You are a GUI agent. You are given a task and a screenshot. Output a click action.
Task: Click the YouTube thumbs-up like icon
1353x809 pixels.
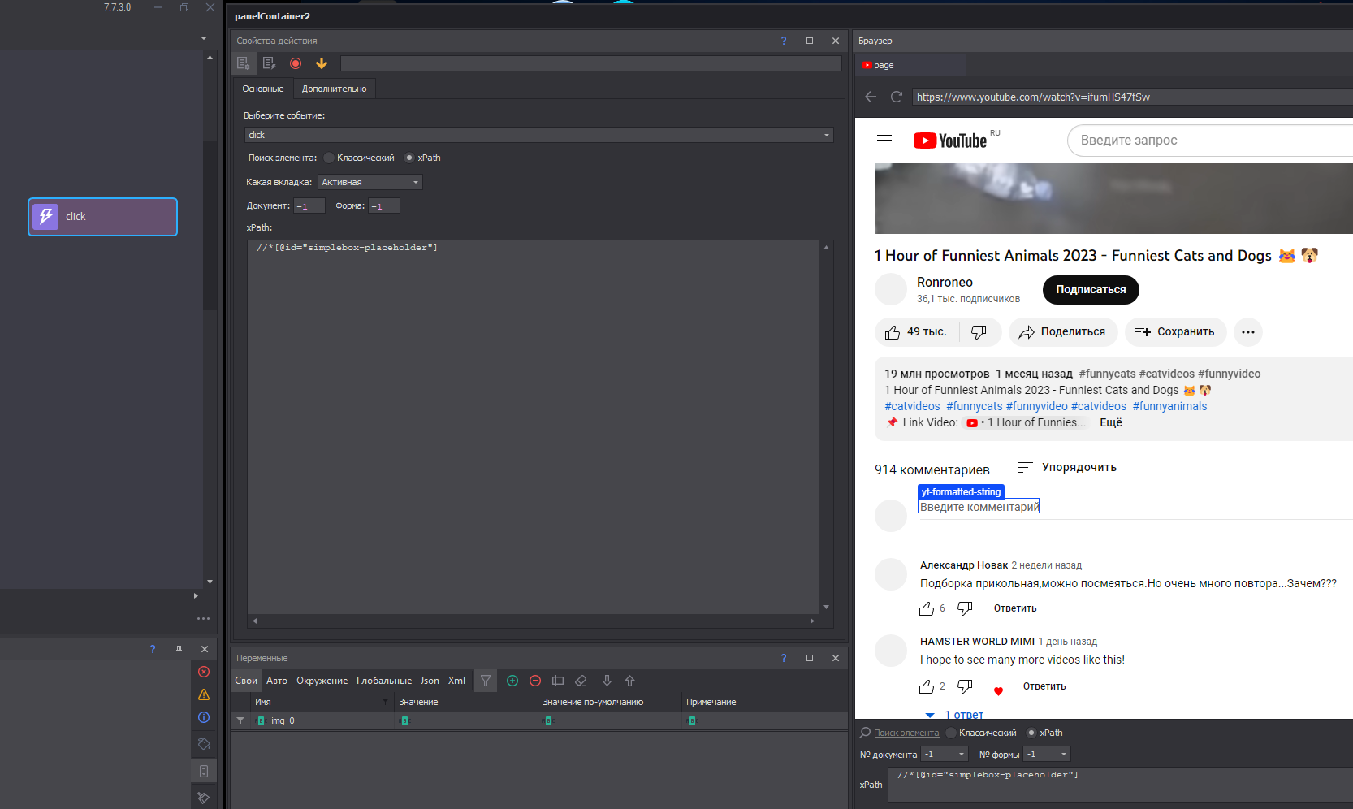893,332
